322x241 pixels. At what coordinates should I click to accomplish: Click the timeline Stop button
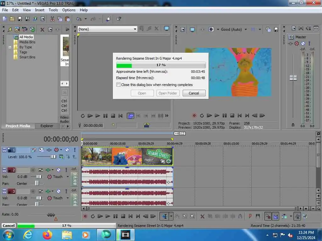tap(123, 216)
